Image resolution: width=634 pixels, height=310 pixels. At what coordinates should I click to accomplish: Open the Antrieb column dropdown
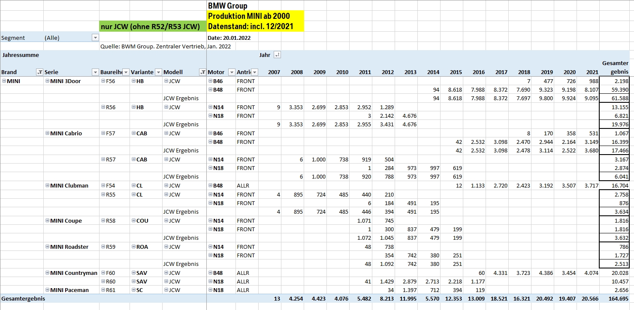(x=254, y=72)
